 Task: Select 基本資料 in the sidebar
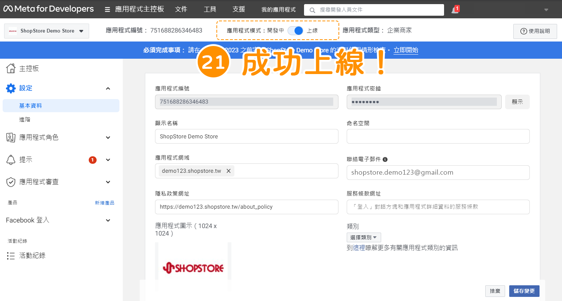click(61, 106)
